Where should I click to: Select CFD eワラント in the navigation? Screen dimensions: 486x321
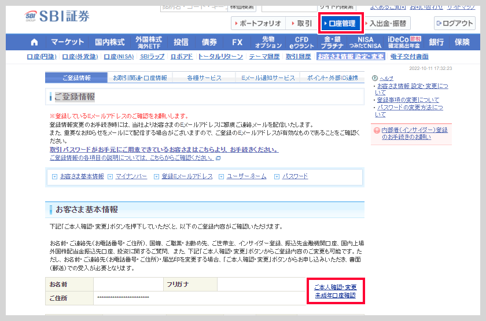point(301,42)
